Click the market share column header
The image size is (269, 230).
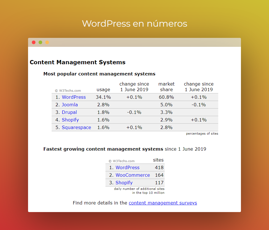pyautogui.click(x=166, y=87)
